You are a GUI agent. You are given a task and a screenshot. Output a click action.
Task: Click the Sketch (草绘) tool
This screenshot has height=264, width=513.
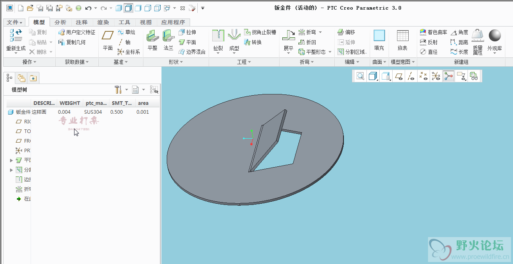pos(126,32)
